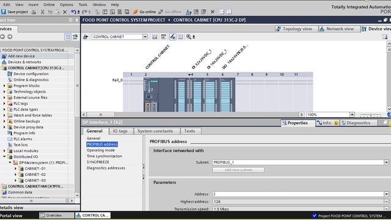Click the Delete X icon after paste
This screenshot has height=220, width=391.
[x=65, y=12]
